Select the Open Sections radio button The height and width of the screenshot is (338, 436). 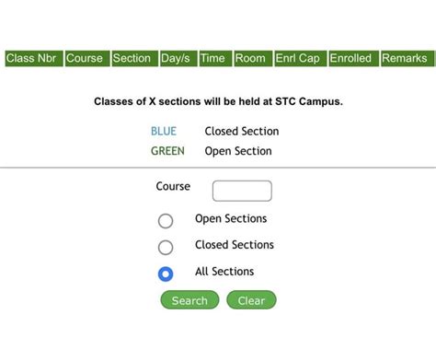pyautogui.click(x=166, y=221)
